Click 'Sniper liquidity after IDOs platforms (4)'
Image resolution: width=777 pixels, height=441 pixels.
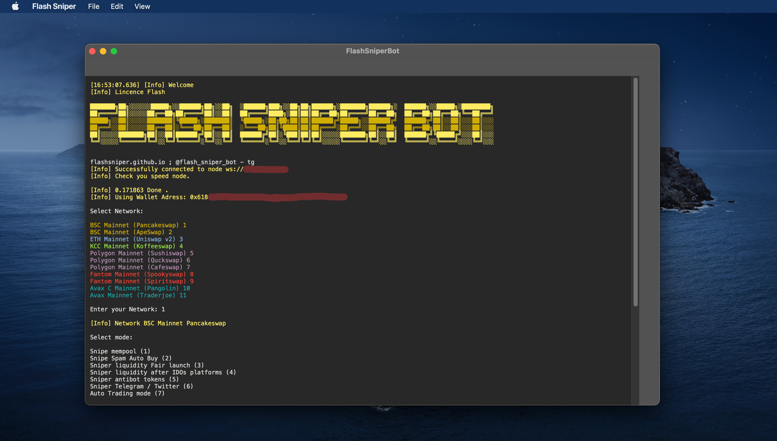click(x=163, y=372)
